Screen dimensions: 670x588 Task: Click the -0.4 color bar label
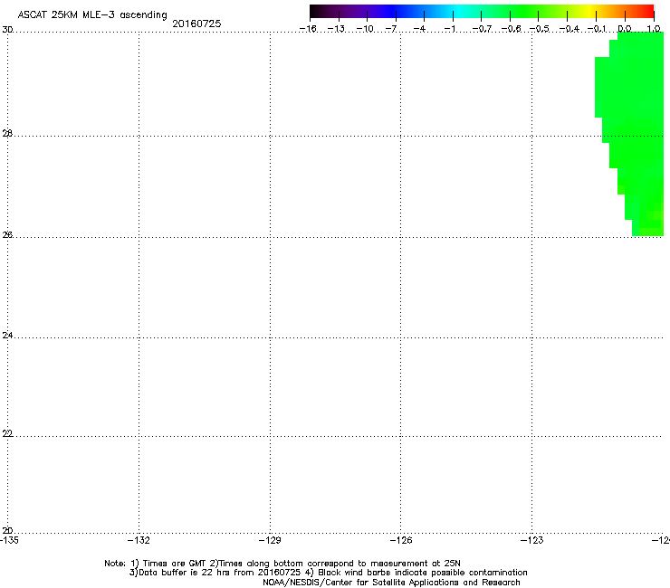[x=569, y=29]
